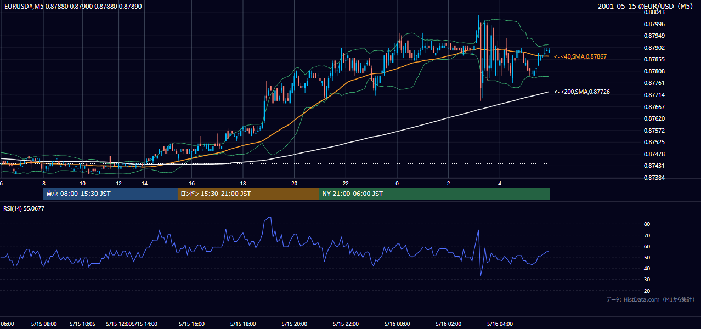This screenshot has height=329, width=701.
Task: Click the 200 SMA 0.87726 label
Action: point(582,92)
